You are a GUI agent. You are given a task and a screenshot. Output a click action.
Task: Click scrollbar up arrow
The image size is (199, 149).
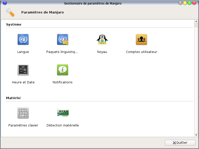click(x=196, y=21)
